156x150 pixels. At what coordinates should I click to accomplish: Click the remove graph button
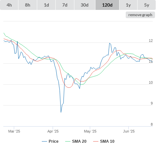(140, 15)
